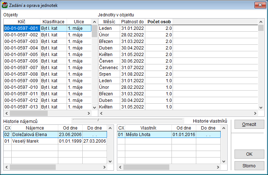
Task: Click the Klasifikace column header
Action: [x=53, y=22]
